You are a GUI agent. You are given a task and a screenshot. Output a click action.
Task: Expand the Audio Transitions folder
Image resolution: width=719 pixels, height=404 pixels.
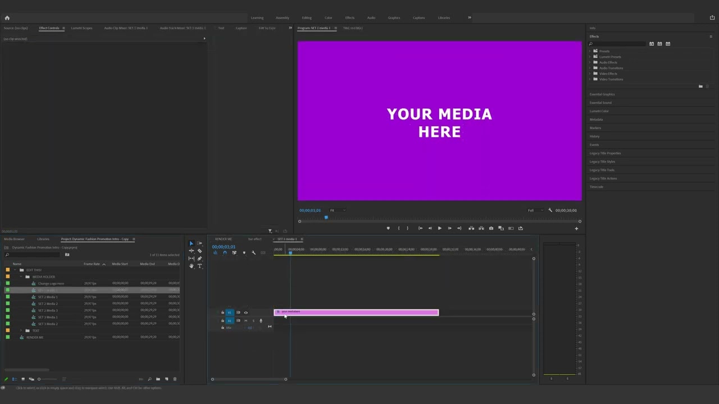pos(591,68)
